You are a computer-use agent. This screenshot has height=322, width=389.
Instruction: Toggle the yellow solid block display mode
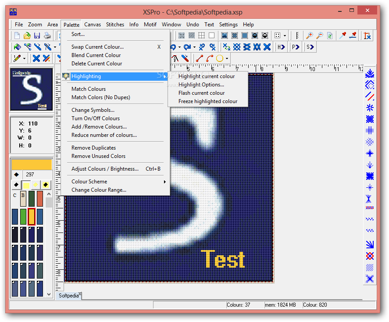(x=26, y=185)
